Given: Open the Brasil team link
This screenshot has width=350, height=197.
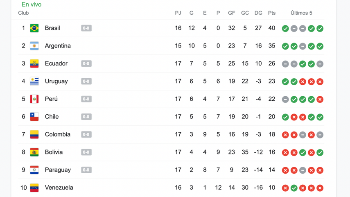Looking at the screenshot, I should coord(52,28).
